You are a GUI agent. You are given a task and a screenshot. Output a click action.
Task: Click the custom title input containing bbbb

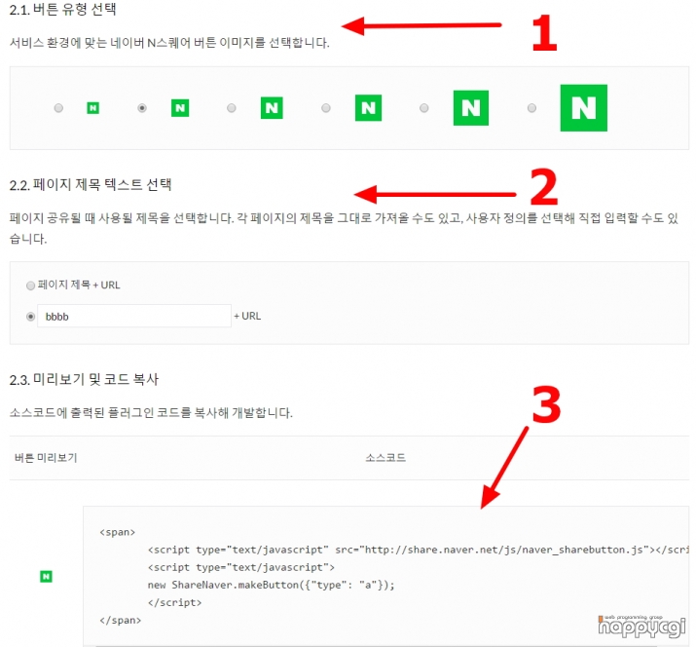tap(134, 316)
